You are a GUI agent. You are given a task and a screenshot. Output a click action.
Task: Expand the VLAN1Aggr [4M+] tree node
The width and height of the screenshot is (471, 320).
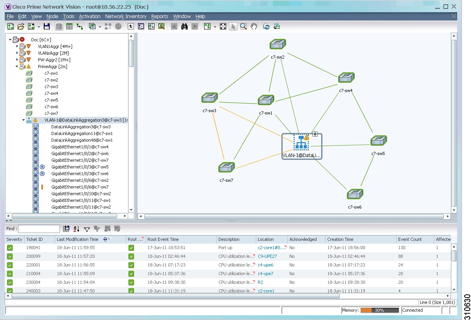click(x=17, y=46)
